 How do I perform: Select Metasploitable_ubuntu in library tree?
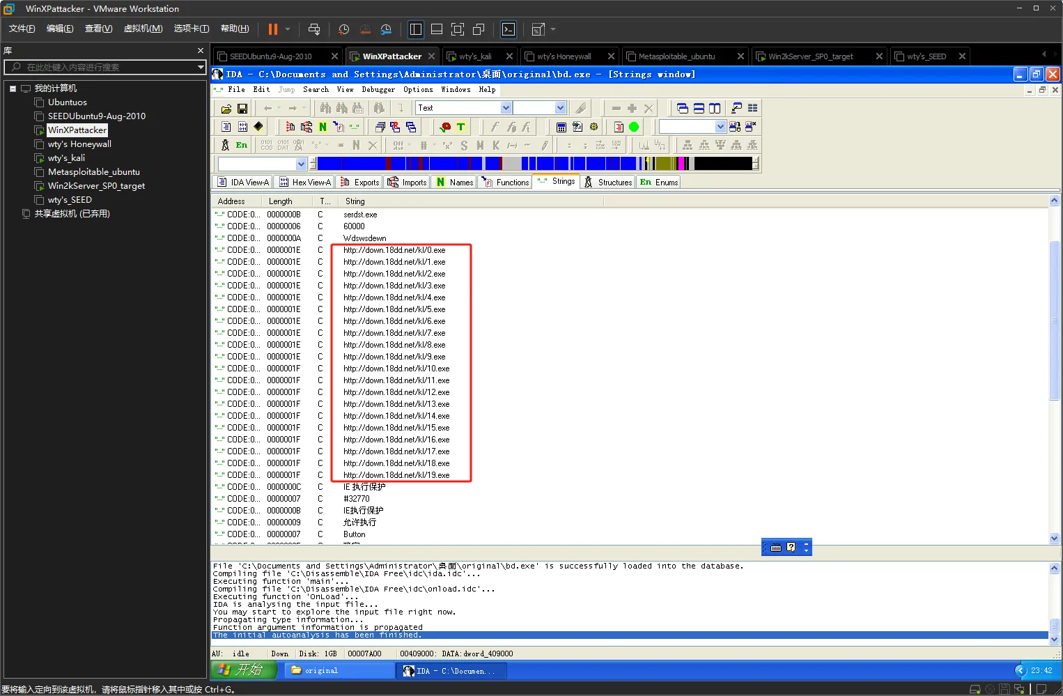click(93, 172)
